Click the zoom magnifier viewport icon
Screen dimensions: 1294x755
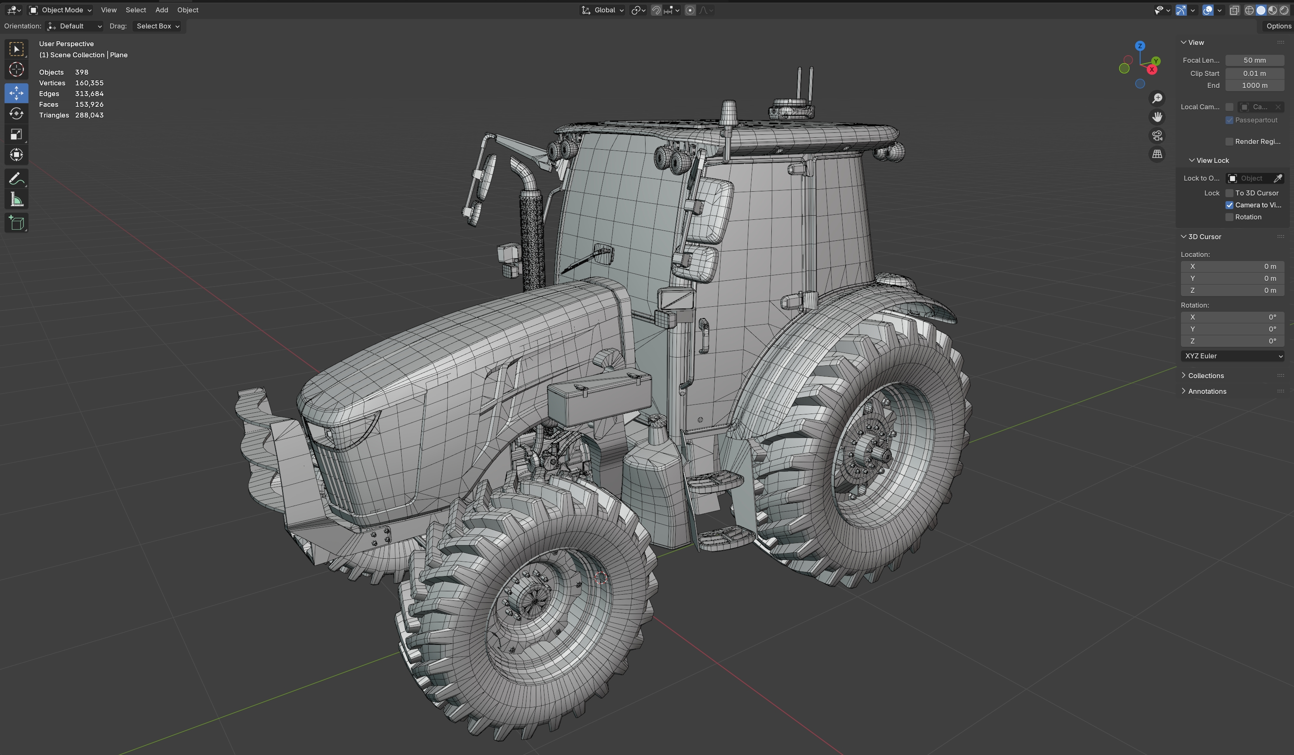coord(1157,98)
